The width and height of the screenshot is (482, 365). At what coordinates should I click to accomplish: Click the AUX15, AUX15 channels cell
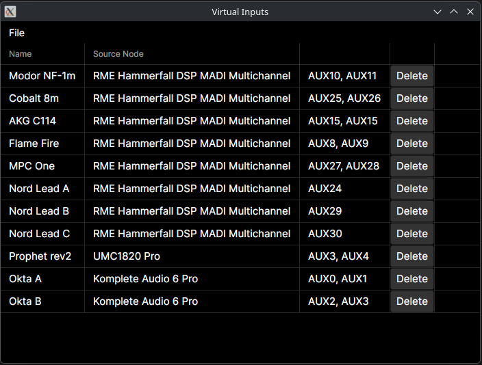(x=344, y=121)
